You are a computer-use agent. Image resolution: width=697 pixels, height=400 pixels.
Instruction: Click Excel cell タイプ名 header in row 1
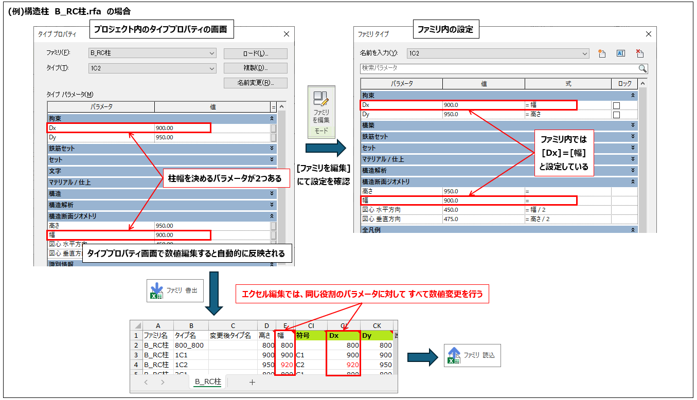(191, 335)
